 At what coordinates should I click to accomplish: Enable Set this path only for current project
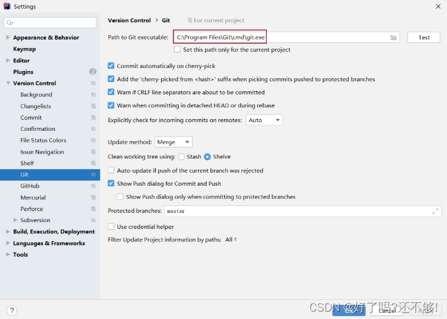click(177, 49)
